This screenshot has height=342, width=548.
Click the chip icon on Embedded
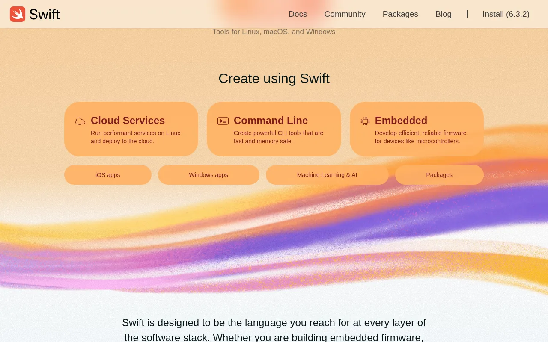pyautogui.click(x=365, y=121)
